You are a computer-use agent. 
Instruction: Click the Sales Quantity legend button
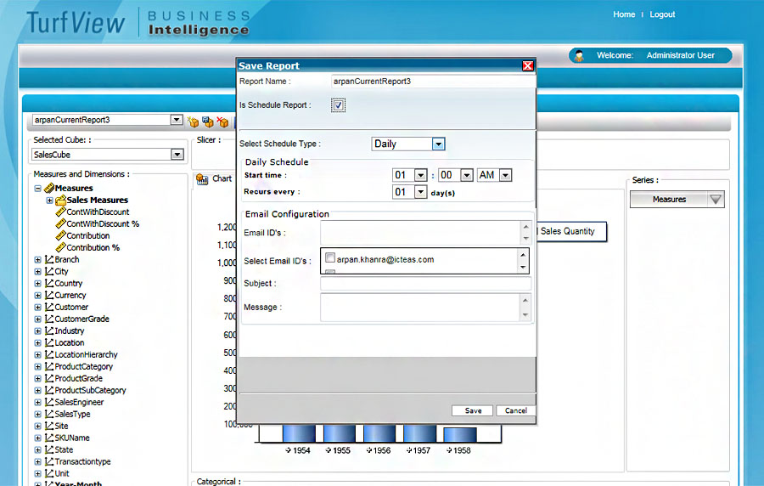571,232
